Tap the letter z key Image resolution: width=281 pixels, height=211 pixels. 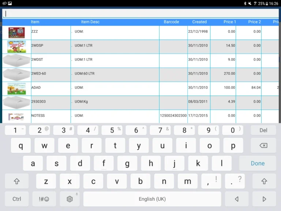[46, 181]
